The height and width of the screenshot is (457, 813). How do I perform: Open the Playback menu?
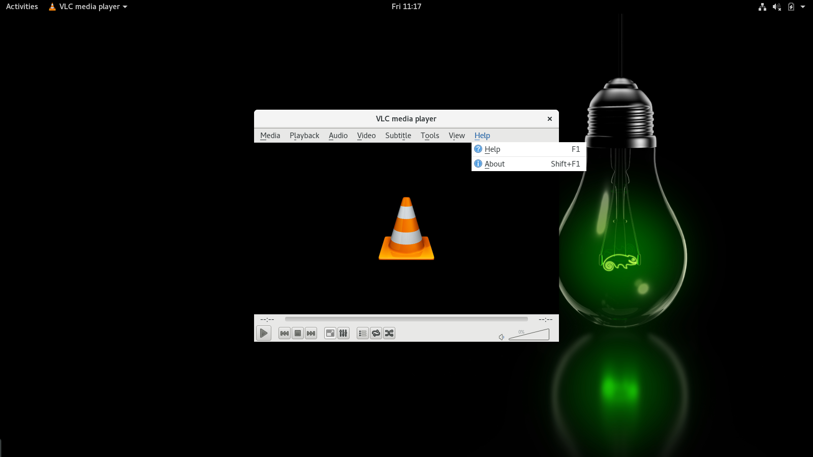[x=304, y=136]
